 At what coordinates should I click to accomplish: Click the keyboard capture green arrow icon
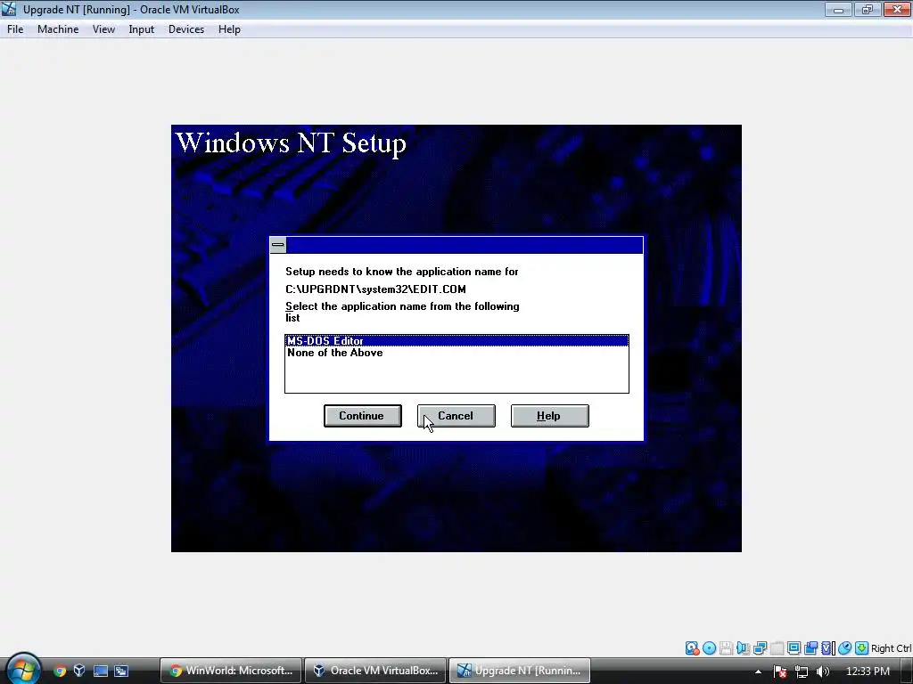(x=862, y=648)
